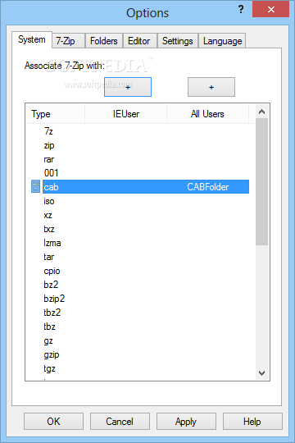Image resolution: width=295 pixels, height=443 pixels.
Task: Switch to the System tab
Action: pos(32,39)
